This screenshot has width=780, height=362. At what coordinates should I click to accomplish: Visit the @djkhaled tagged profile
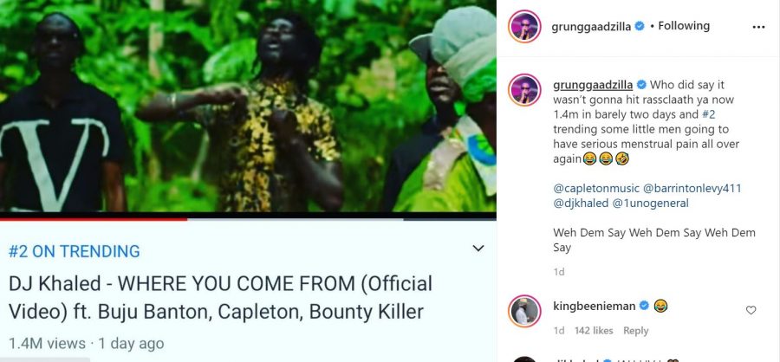coord(581,203)
